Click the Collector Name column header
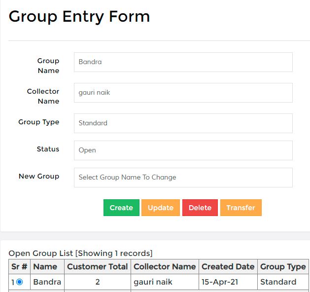The height and width of the screenshot is (292, 310). coord(165,266)
